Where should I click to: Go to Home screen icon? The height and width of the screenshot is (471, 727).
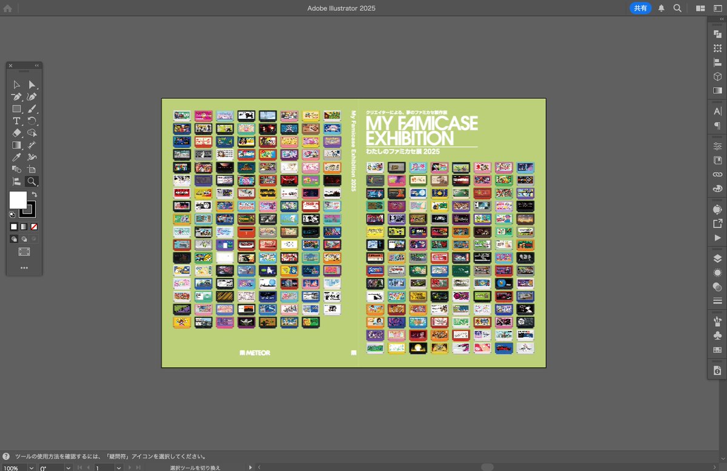click(x=7, y=8)
